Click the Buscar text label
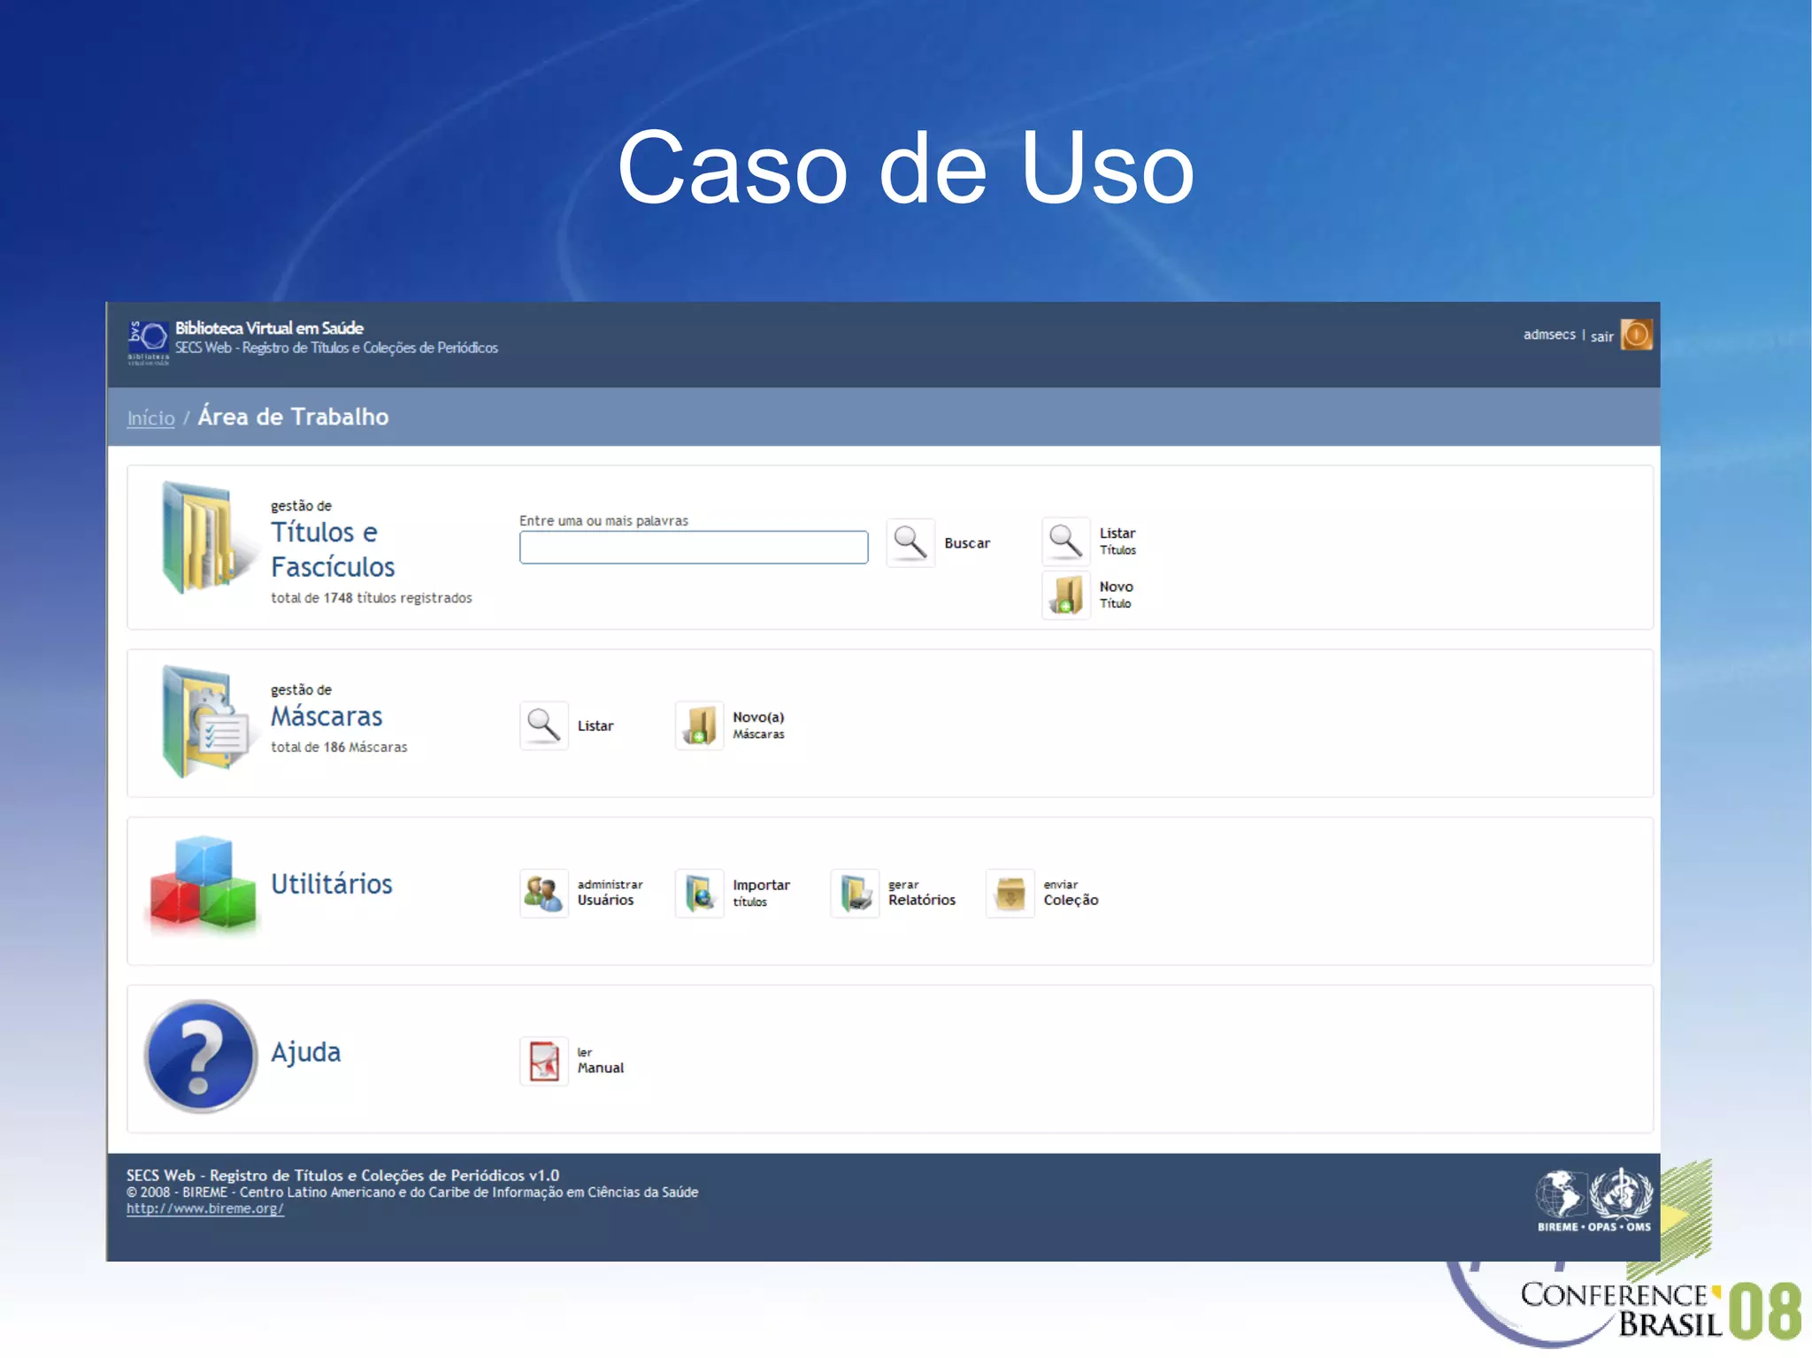Image resolution: width=1812 pixels, height=1358 pixels. [x=967, y=543]
